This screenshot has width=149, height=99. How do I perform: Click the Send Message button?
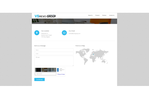pyautogui.click(x=40, y=79)
